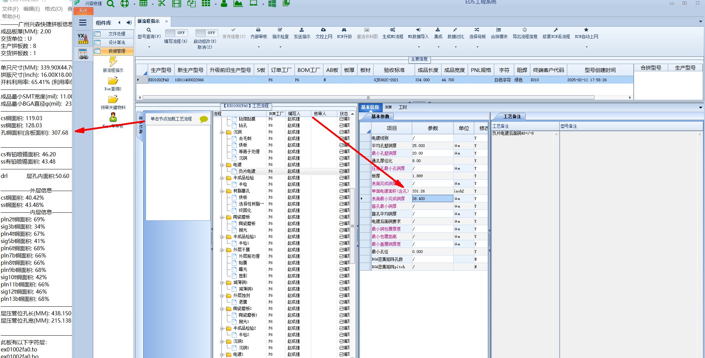
Task: Open dropdown arrow under MI数据导入
Action: [x=419, y=47]
